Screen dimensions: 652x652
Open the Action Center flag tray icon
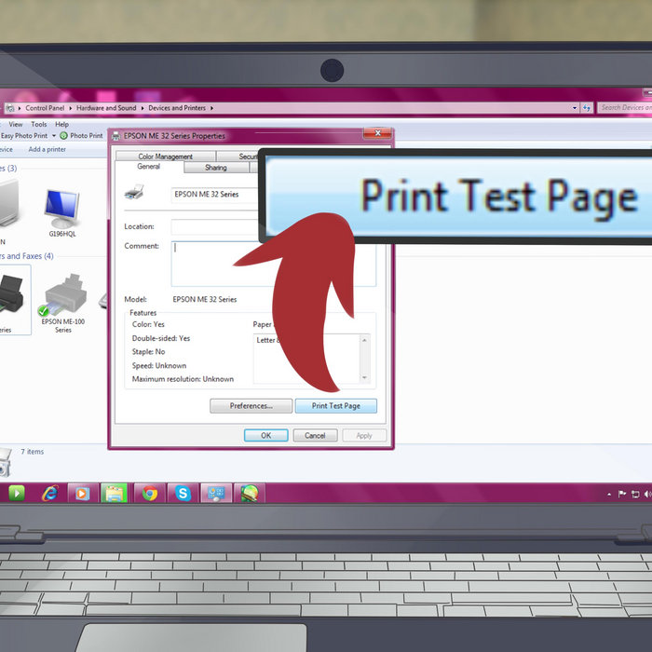(x=622, y=494)
